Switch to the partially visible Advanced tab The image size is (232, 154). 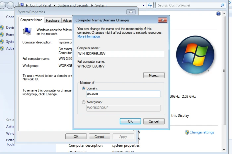67,21
